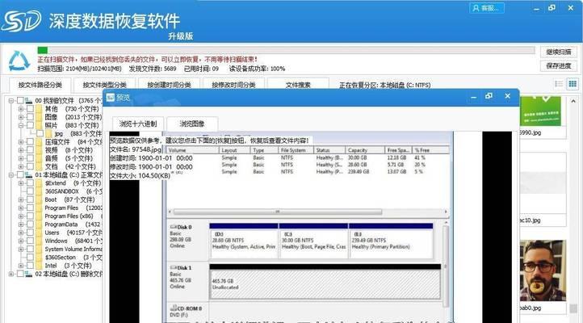Click folder icon next to 其他
Screen dimensions: 583x323
[39, 109]
